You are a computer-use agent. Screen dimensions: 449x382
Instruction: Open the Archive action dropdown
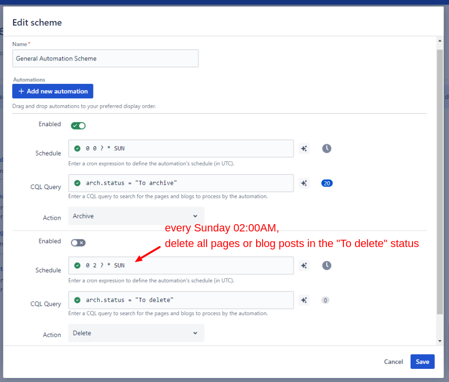click(136, 216)
